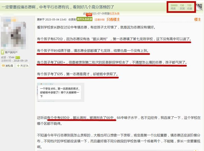Click the 更新于 2023-05-04 timestamp
Image resolution: width=204 pixels, height=151 pixels.
pyautogui.click(x=52, y=20)
